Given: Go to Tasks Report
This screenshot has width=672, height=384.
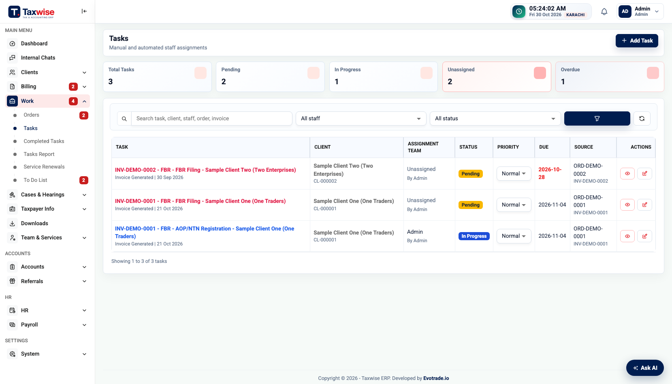Looking at the screenshot, I should coord(39,154).
